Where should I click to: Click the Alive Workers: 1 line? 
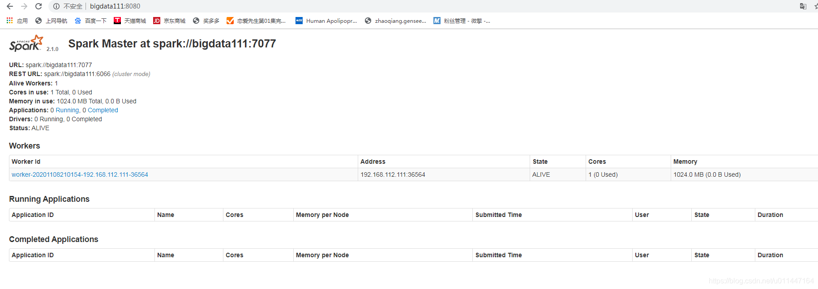[x=34, y=83]
